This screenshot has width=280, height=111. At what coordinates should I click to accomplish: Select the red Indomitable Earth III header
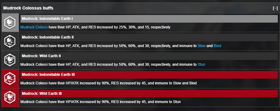click(x=149, y=75)
